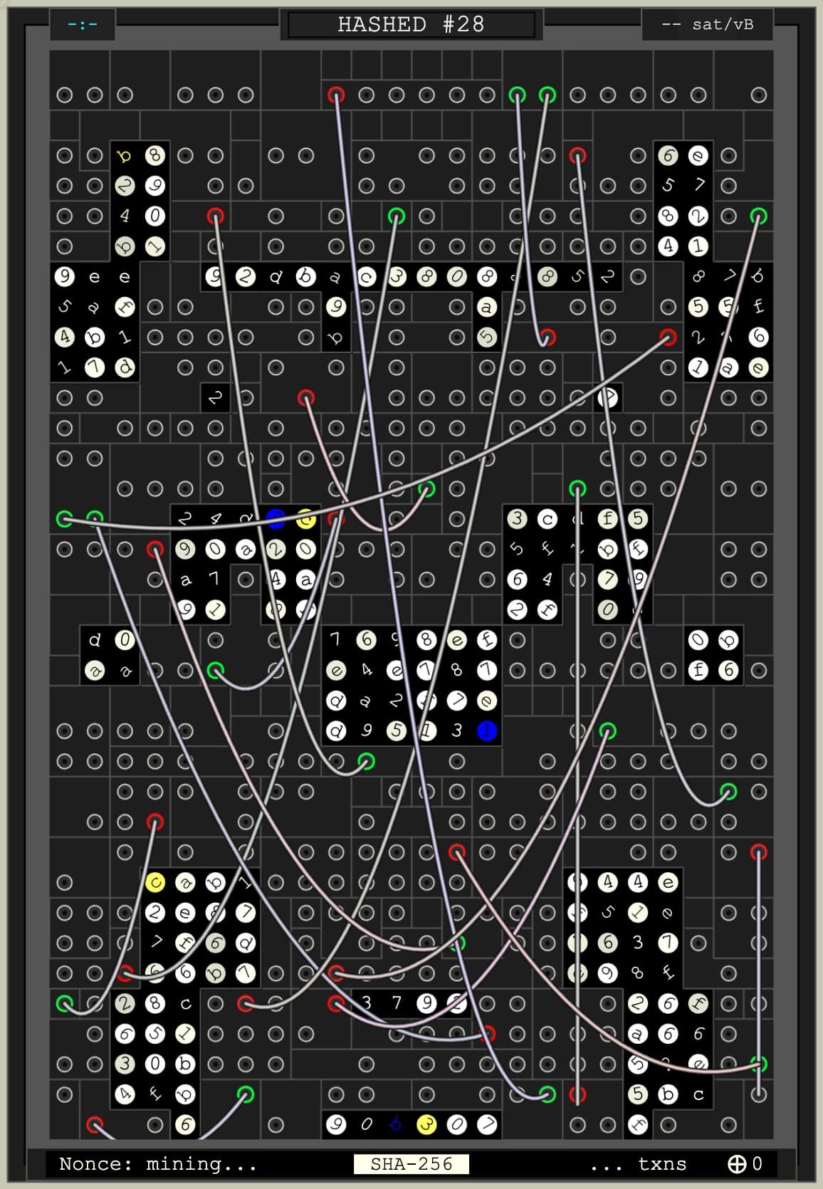Click the SHA-256 label in bottom bar

(x=411, y=1164)
